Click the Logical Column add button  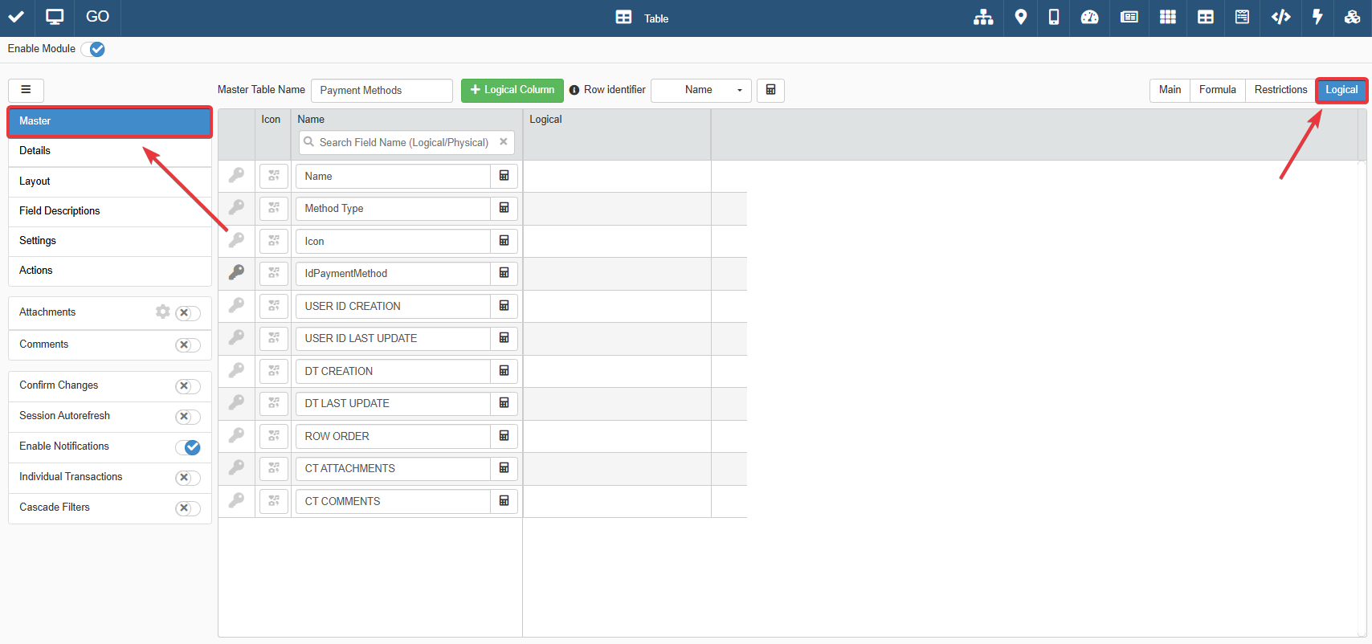pyautogui.click(x=512, y=90)
